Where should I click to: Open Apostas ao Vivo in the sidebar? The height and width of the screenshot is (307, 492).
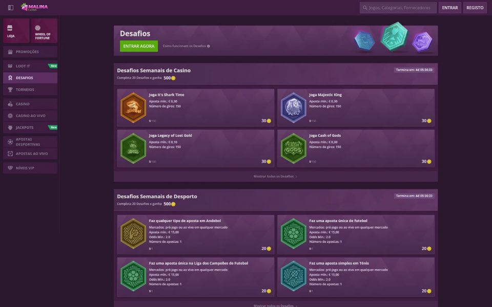pyautogui.click(x=30, y=154)
